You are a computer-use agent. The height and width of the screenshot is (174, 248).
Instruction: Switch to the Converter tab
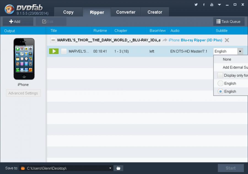(126, 12)
